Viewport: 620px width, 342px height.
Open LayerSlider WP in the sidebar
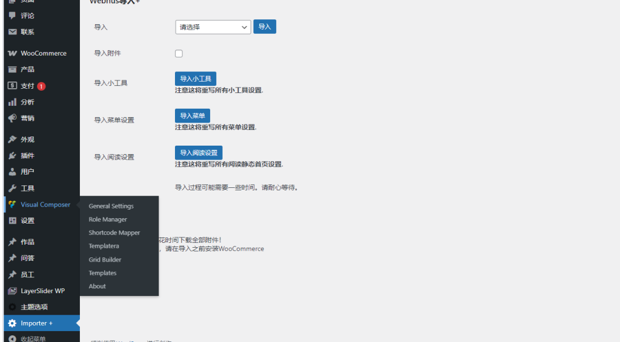(x=42, y=291)
